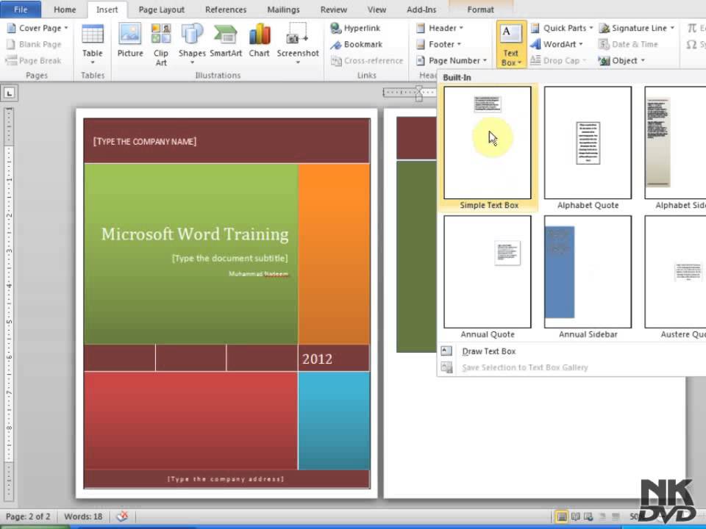Open the File tab

point(21,10)
